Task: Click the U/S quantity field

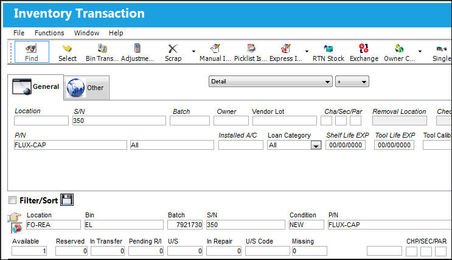Action: click(185, 251)
